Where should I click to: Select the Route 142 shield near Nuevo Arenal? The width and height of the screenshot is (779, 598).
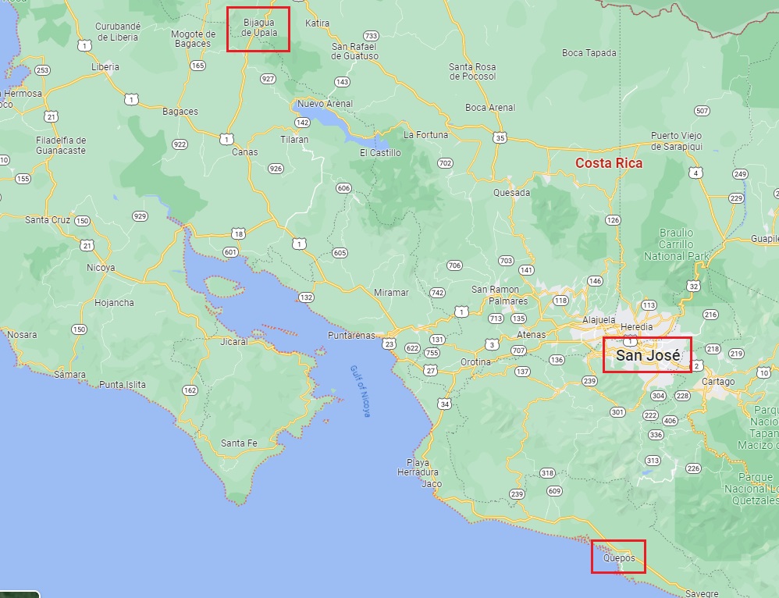pyautogui.click(x=303, y=123)
